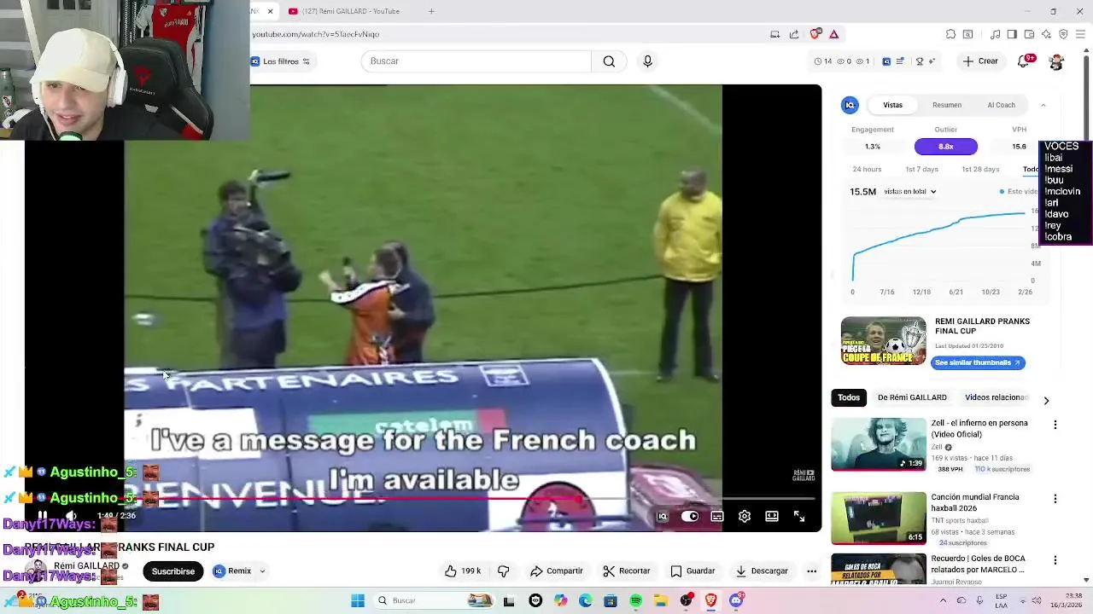Open File Explorer from the taskbar

[x=661, y=601]
